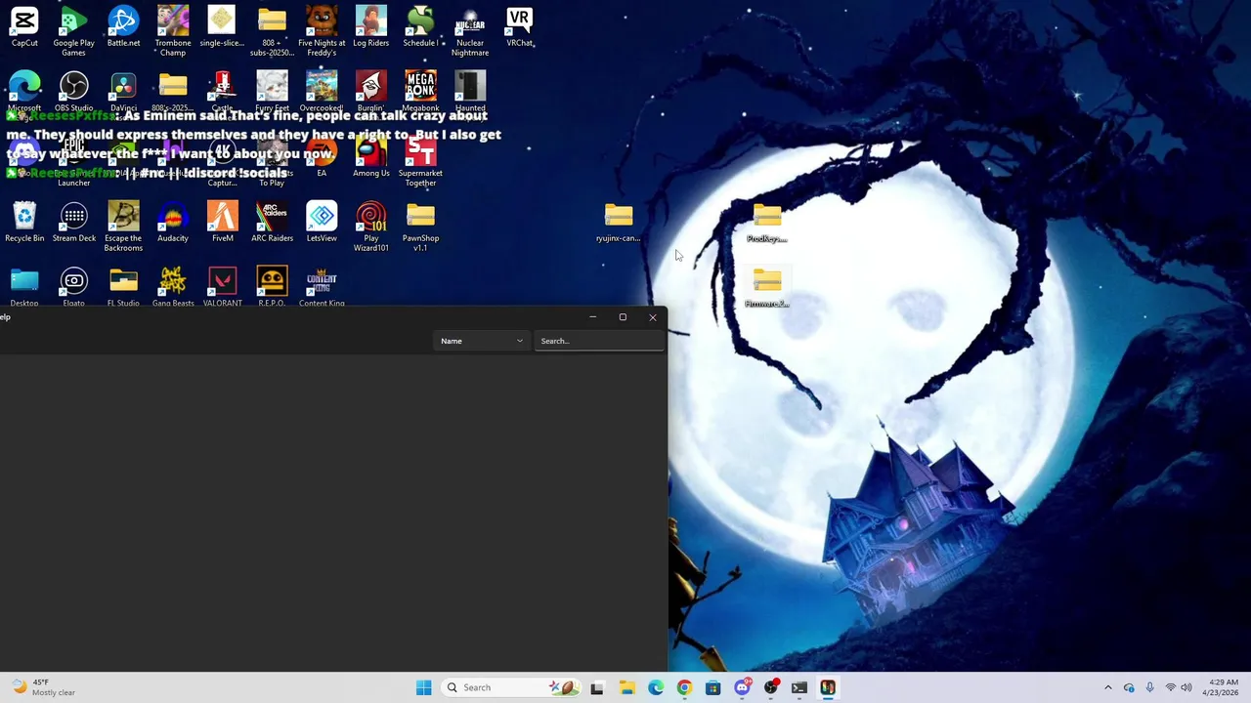This screenshot has width=1251, height=703.
Task: Open the Elgato desktop shortcut
Action: 74,286
